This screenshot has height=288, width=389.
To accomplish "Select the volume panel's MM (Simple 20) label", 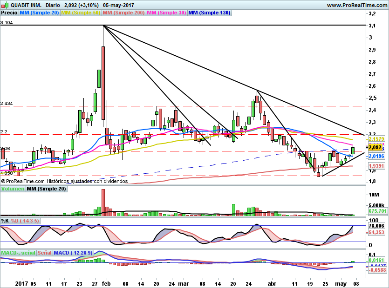I will pyautogui.click(x=46, y=189).
